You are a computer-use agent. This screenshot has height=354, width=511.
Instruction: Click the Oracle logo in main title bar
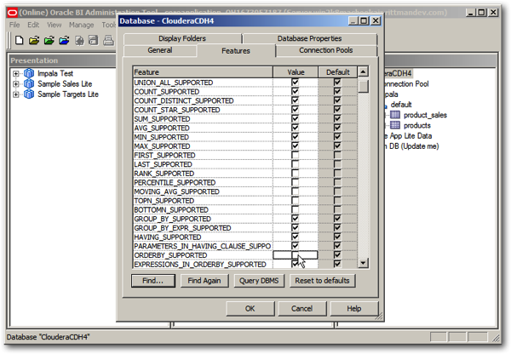coord(13,13)
